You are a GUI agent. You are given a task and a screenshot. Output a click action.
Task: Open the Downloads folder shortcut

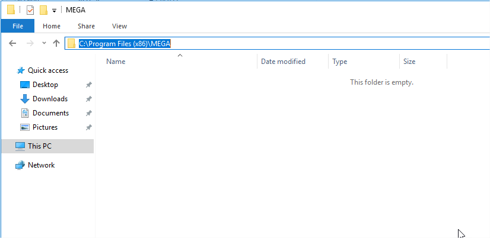50,99
